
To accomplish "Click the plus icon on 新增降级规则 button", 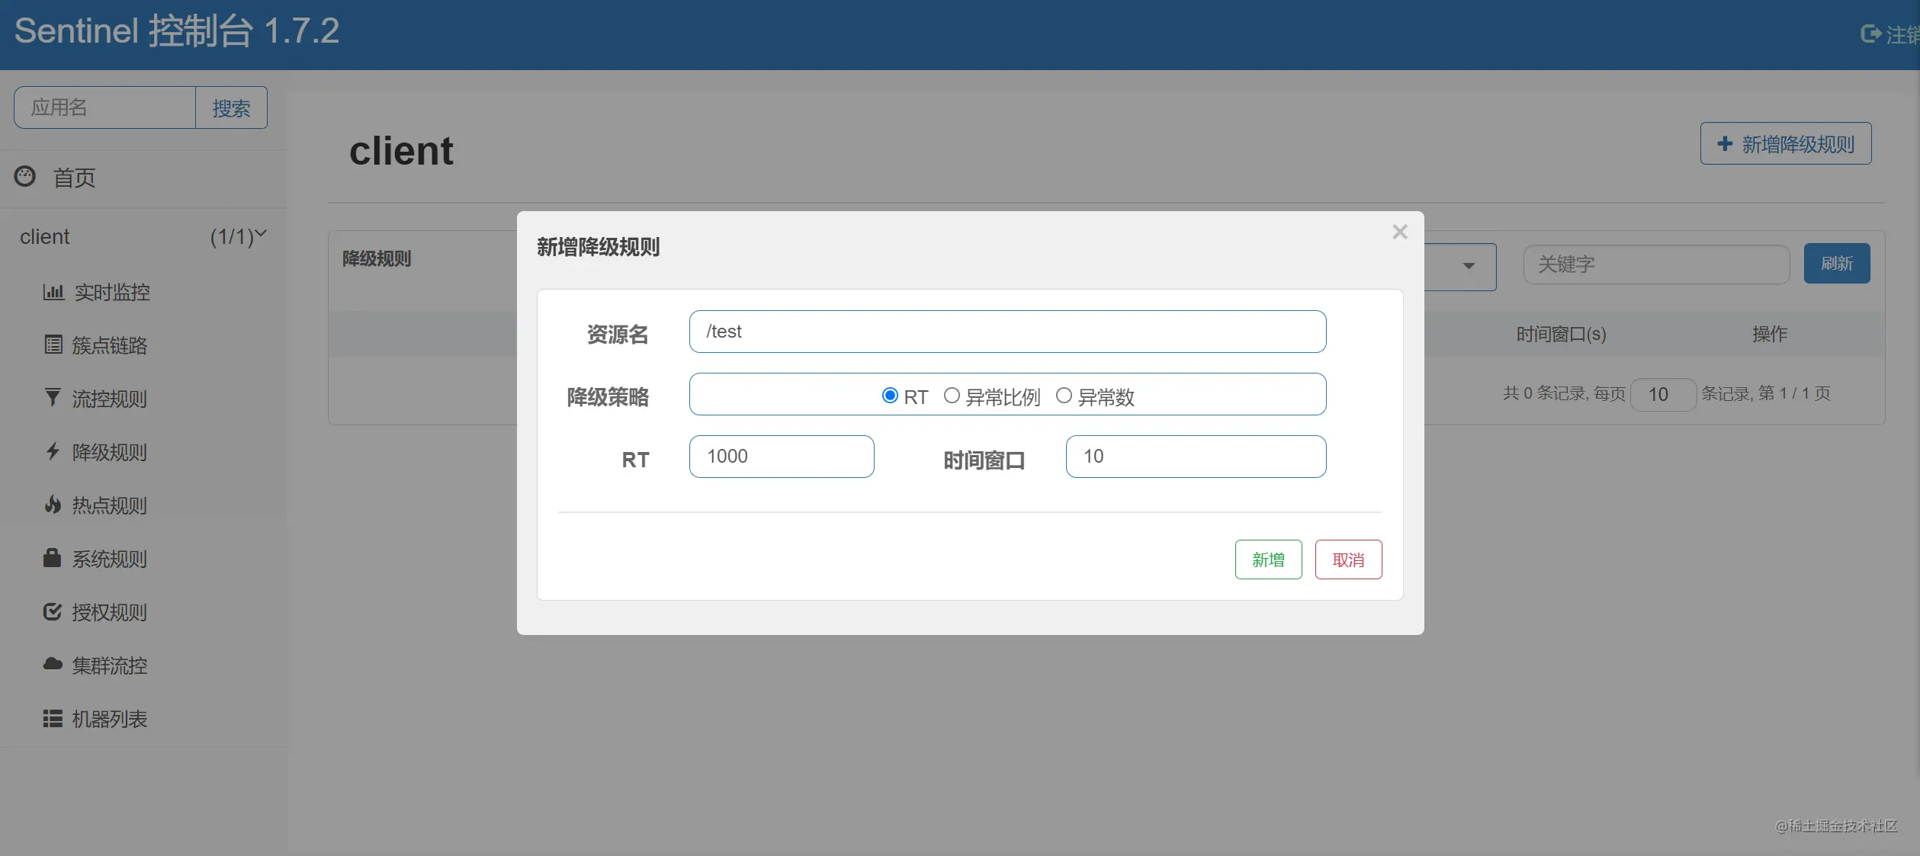I will click(x=1725, y=143).
